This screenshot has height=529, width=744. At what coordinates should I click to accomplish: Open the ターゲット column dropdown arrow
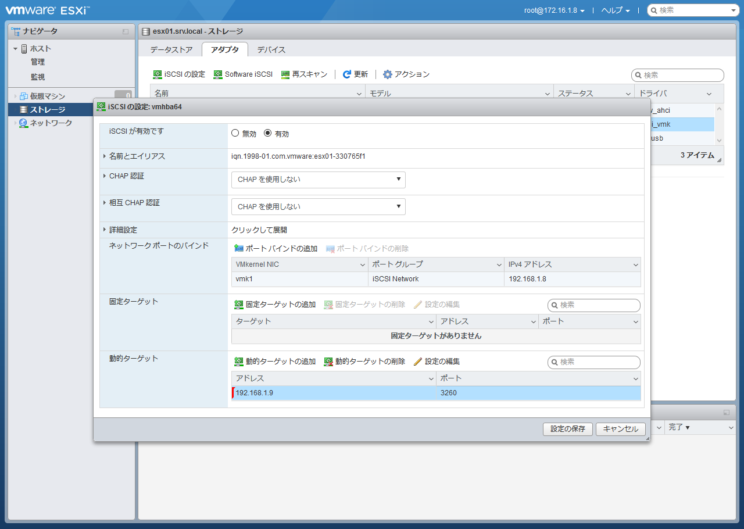(431, 322)
